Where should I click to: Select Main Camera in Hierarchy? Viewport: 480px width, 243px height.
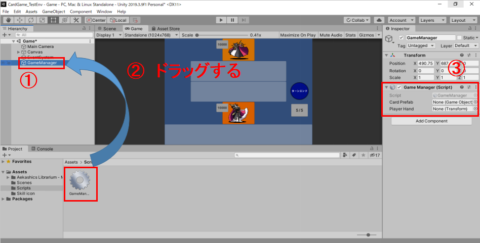pyautogui.click(x=41, y=46)
